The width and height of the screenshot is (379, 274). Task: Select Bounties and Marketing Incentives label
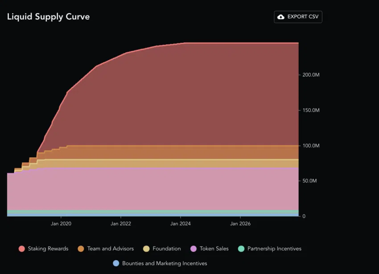(165, 263)
